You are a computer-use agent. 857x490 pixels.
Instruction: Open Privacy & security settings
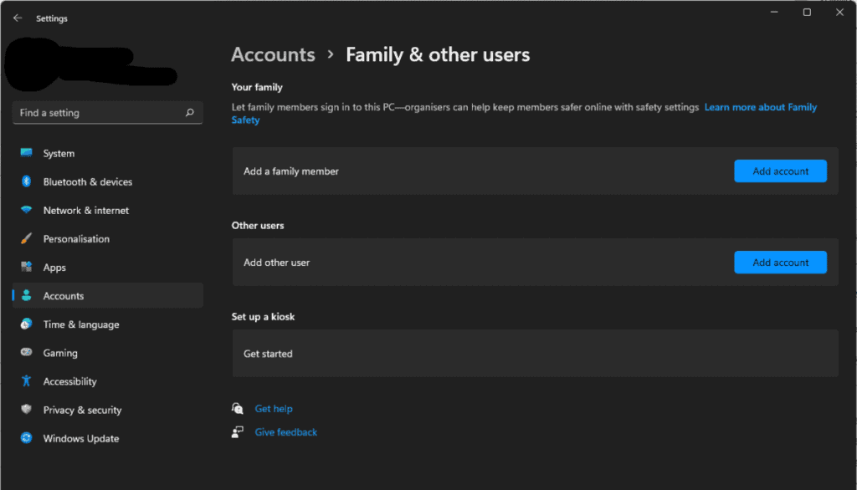108,410
